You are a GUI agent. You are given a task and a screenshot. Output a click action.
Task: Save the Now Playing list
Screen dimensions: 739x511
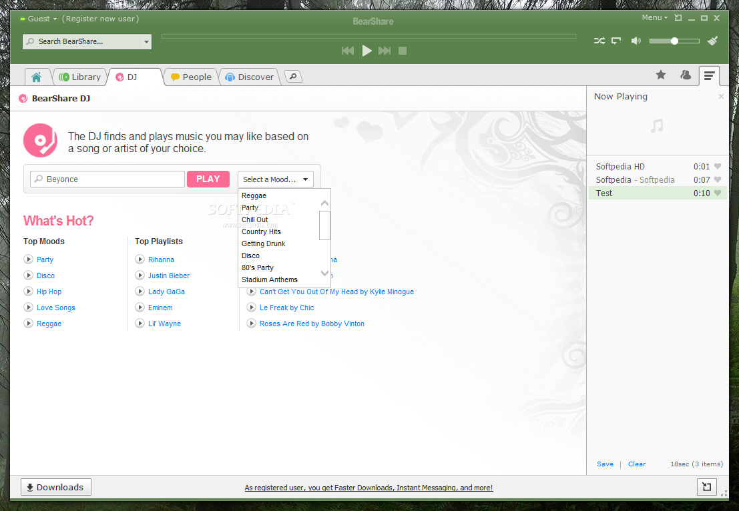pyautogui.click(x=605, y=464)
